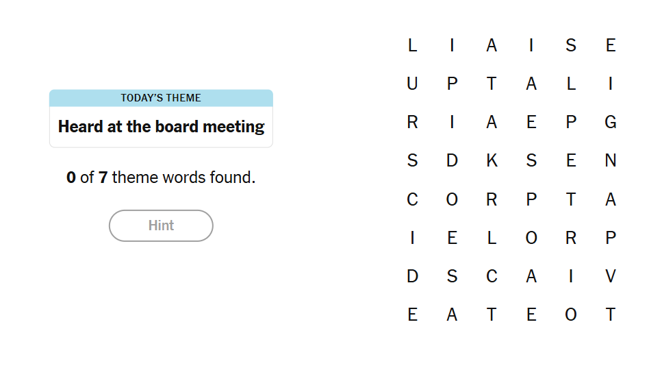Select the letter V in the grid
The width and height of the screenshot is (649, 368).
click(x=611, y=276)
